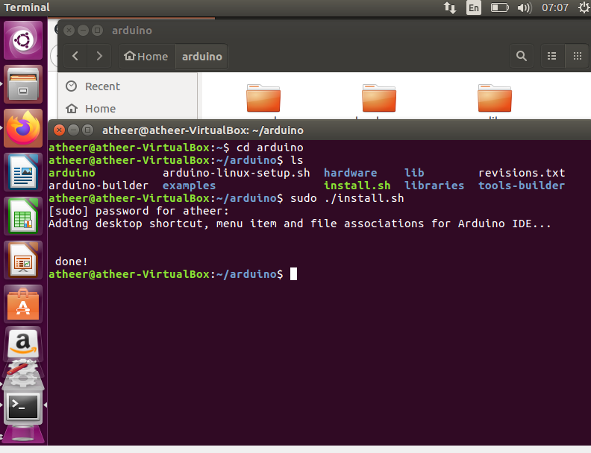
Task: Select Recent in Files sidebar
Action: click(102, 86)
